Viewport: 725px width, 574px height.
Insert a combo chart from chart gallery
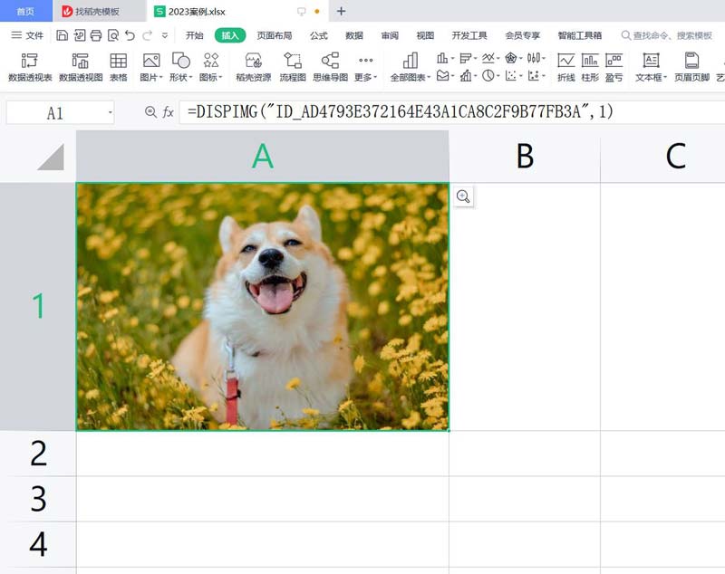coord(468,75)
